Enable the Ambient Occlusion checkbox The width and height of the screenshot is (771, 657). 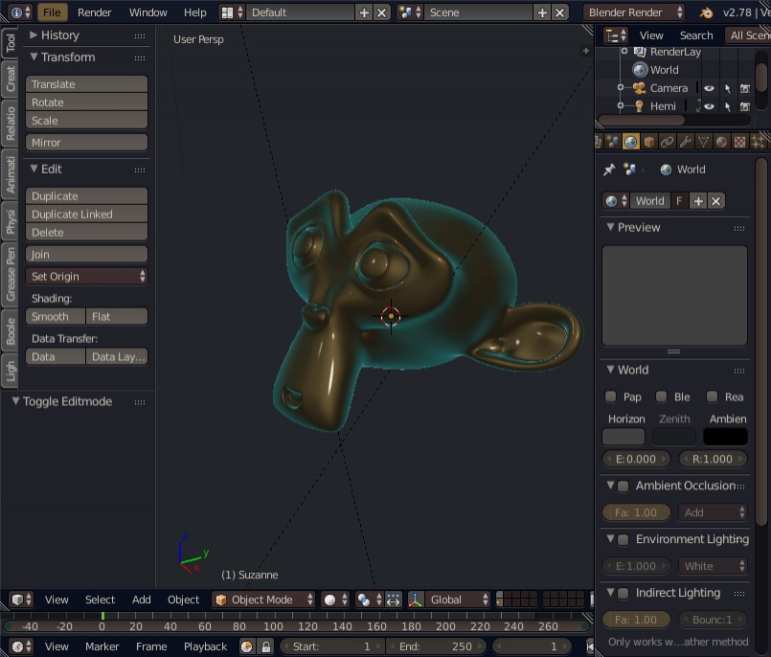pos(623,486)
